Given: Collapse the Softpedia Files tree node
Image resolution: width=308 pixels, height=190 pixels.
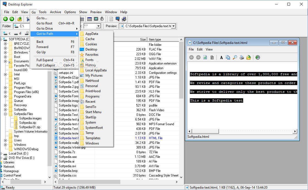Looking at the screenshot, I should click(5, 114).
